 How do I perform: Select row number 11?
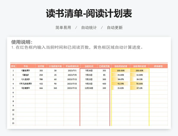coord(13,114)
